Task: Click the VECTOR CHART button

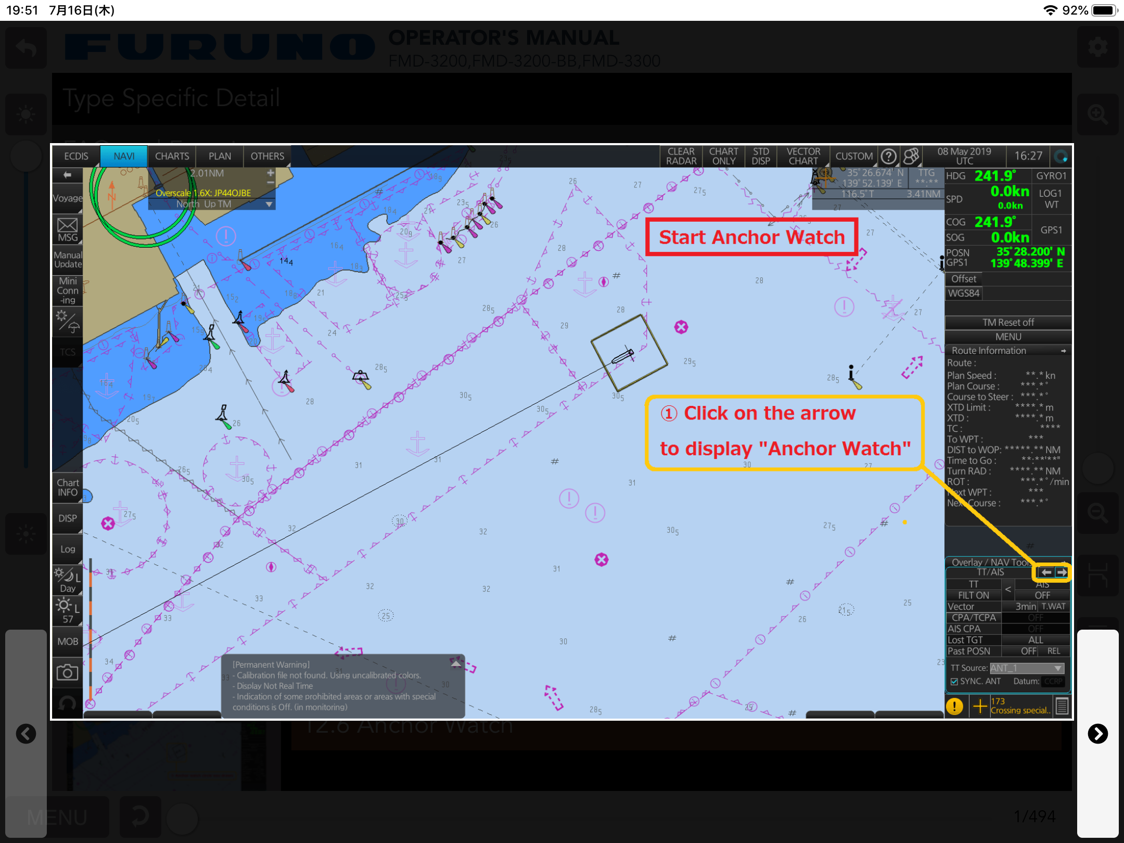Action: pos(803,156)
